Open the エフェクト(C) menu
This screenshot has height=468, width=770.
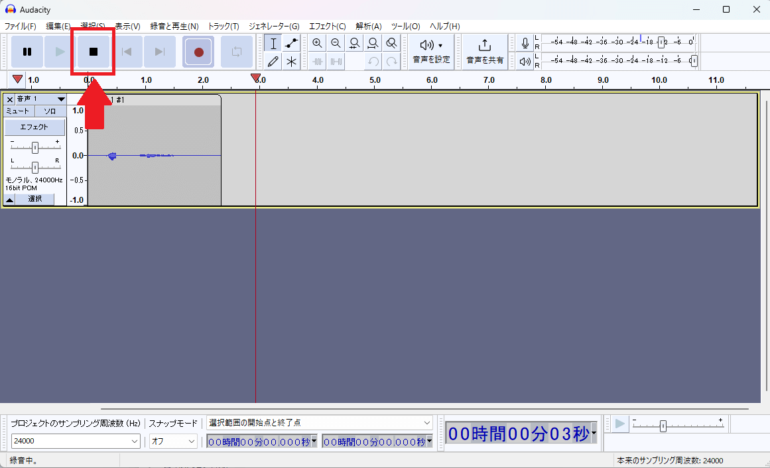(327, 27)
